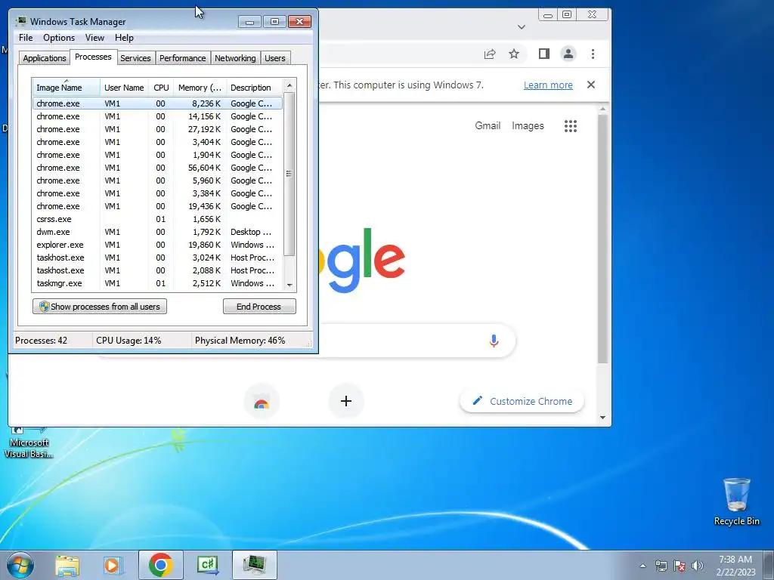Viewport: 774px width, 580px height.
Task: Switch to Chrome taskbar button
Action: (x=160, y=565)
